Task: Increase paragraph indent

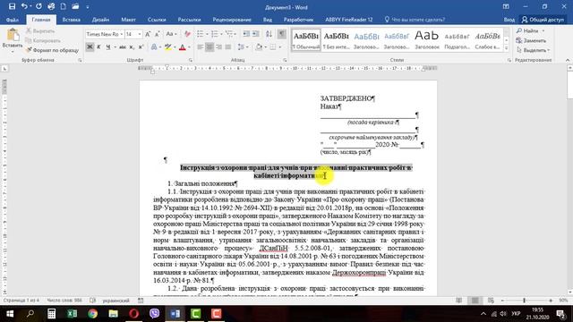Action: (256, 34)
